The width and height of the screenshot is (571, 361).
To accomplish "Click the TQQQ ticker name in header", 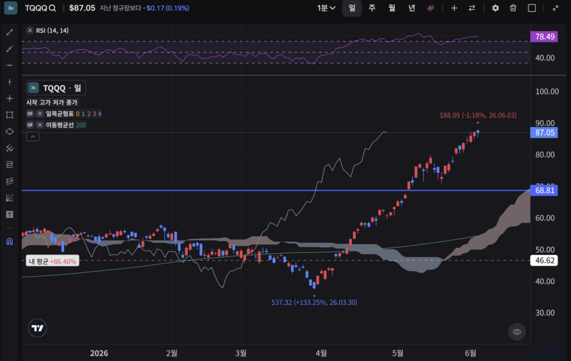I will pyautogui.click(x=36, y=8).
